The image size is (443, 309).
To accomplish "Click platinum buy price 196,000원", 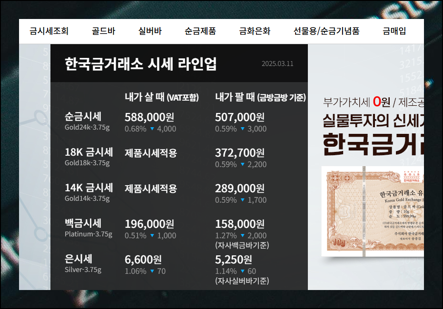I will 149,224.
